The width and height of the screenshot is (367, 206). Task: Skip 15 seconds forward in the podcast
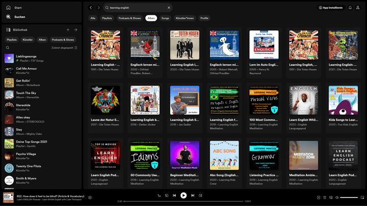201,195
